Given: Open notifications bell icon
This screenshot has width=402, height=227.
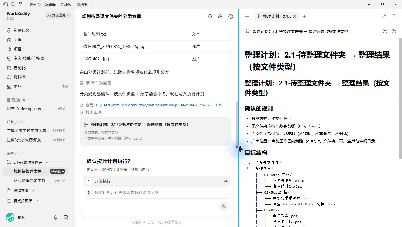Looking at the screenshot, I should coord(56,217).
